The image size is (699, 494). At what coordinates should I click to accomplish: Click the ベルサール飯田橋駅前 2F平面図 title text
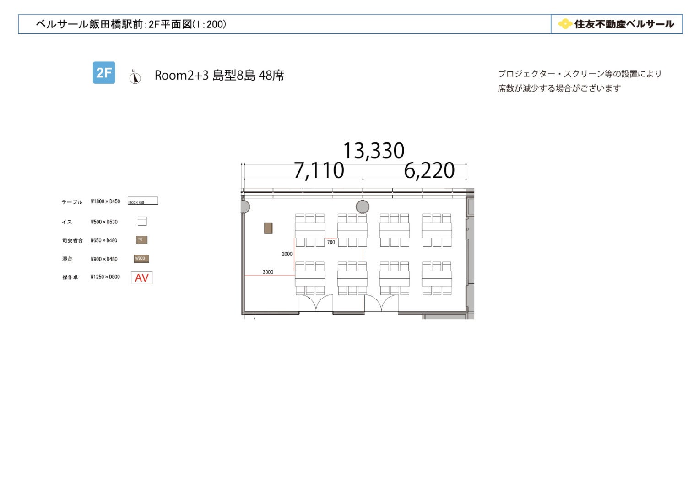click(x=131, y=24)
